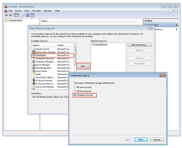Image resolution: width=182 pixels, height=148 pixels.
Task: Open the Favorites menu
Action: coord(36,11)
